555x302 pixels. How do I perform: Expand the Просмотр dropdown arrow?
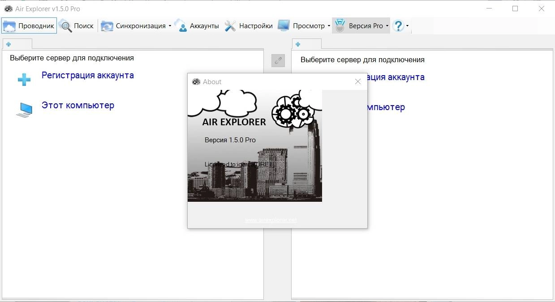329,26
